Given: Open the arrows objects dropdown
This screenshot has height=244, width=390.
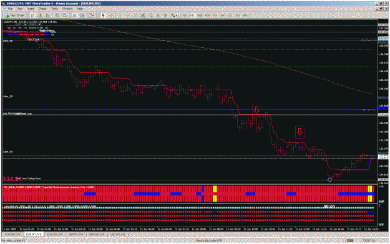Looking at the screenshot, I should click(174, 16).
